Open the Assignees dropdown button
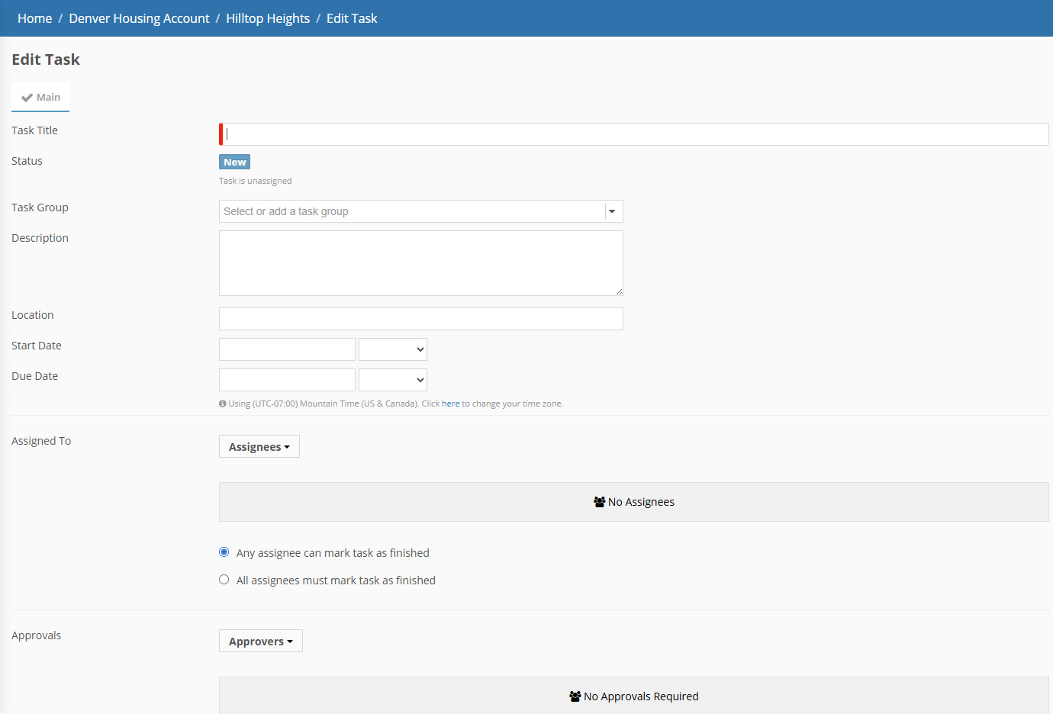Screen dimensions: 1053x714 pos(259,446)
